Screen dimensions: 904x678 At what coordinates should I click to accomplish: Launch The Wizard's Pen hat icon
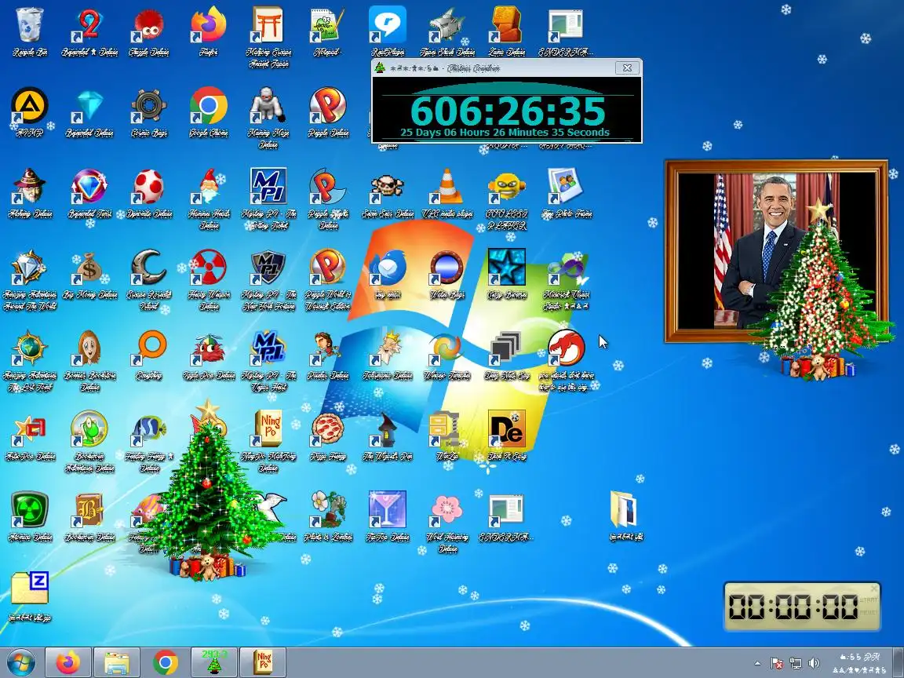[x=388, y=436]
